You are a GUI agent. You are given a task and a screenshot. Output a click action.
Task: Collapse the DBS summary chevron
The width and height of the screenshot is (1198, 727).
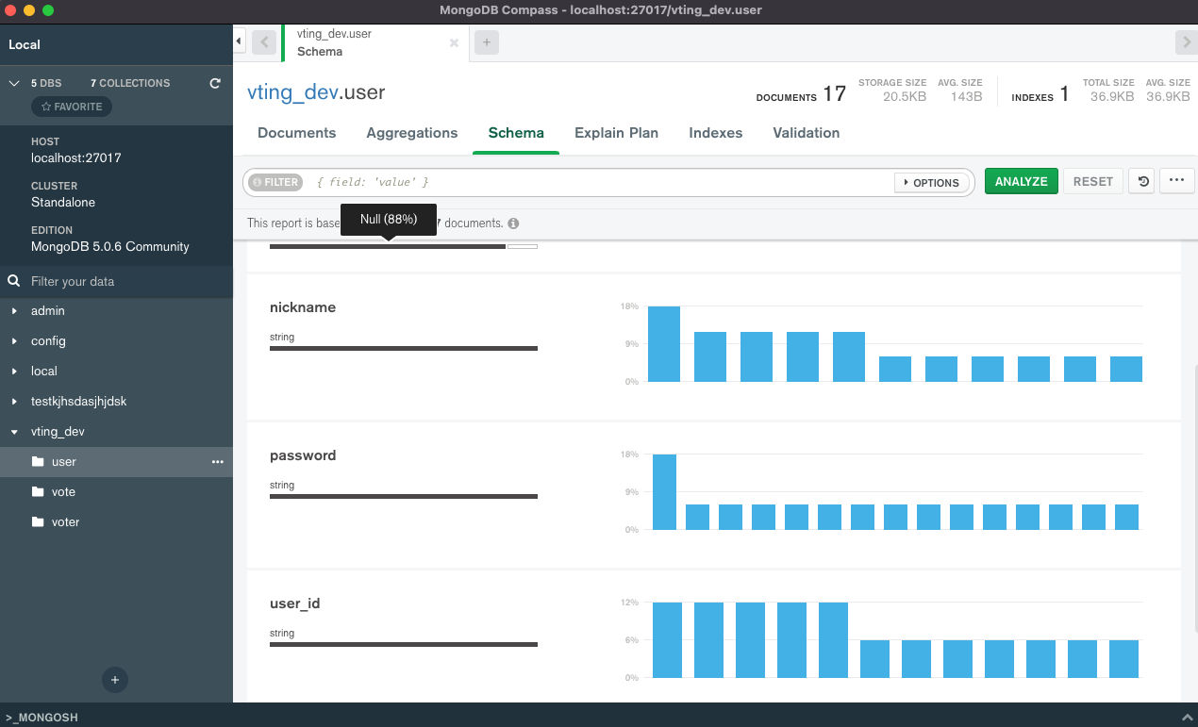(x=14, y=83)
